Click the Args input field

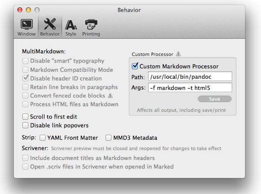tap(190, 87)
